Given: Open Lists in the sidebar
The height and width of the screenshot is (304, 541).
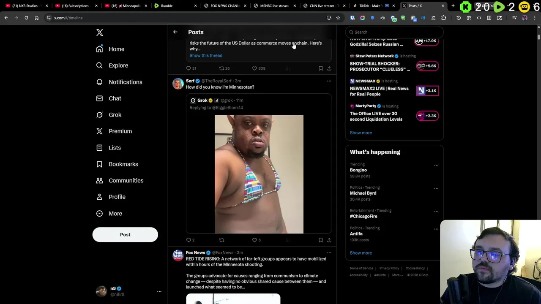Looking at the screenshot, I should [x=109, y=148].
